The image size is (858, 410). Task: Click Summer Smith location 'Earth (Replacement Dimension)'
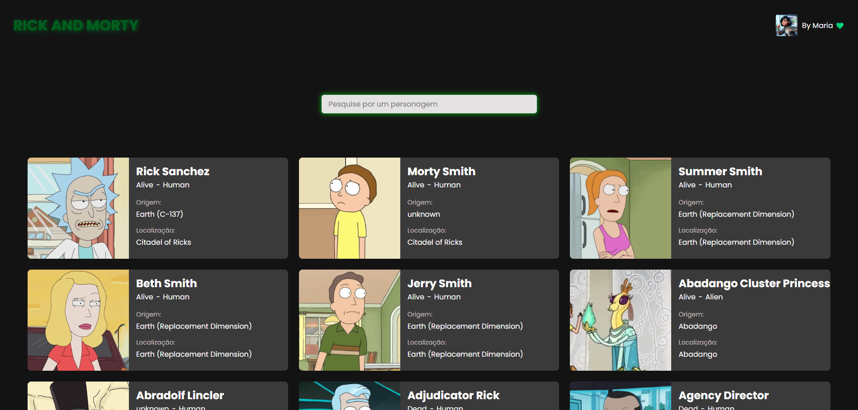point(736,242)
